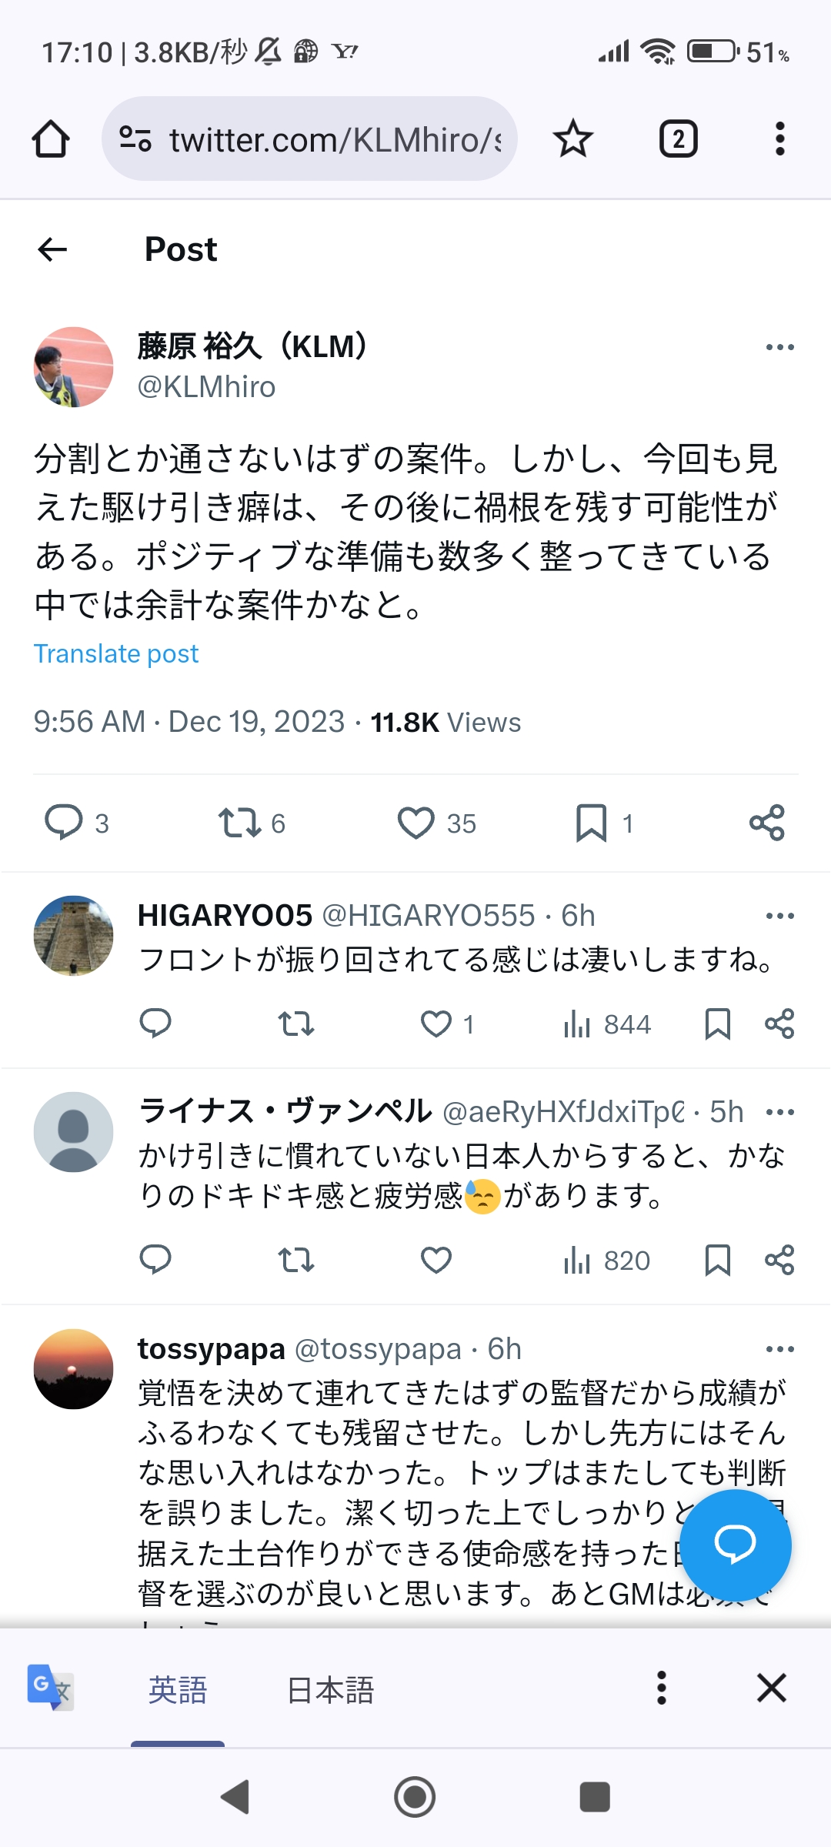Open the Chrome three-dot menu
831x1847 pixels.
tap(779, 139)
